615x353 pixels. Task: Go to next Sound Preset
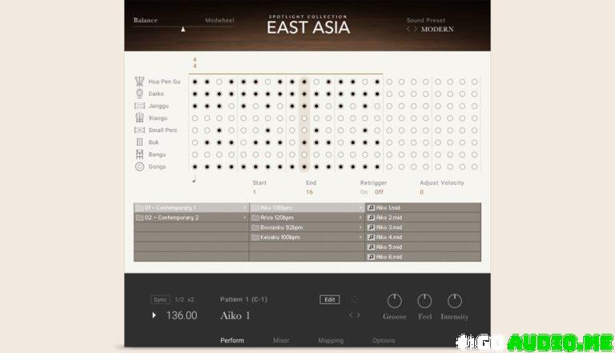tap(416, 30)
